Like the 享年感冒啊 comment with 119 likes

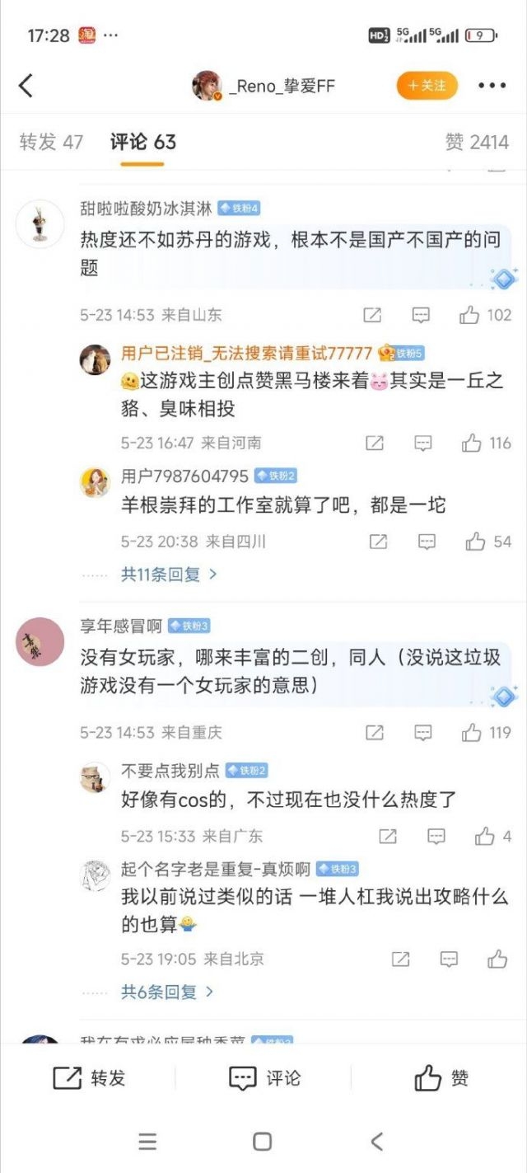point(486,732)
